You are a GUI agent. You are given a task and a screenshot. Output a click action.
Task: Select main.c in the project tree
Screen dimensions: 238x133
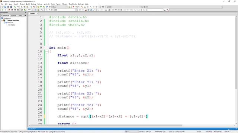click(x=13, y=25)
